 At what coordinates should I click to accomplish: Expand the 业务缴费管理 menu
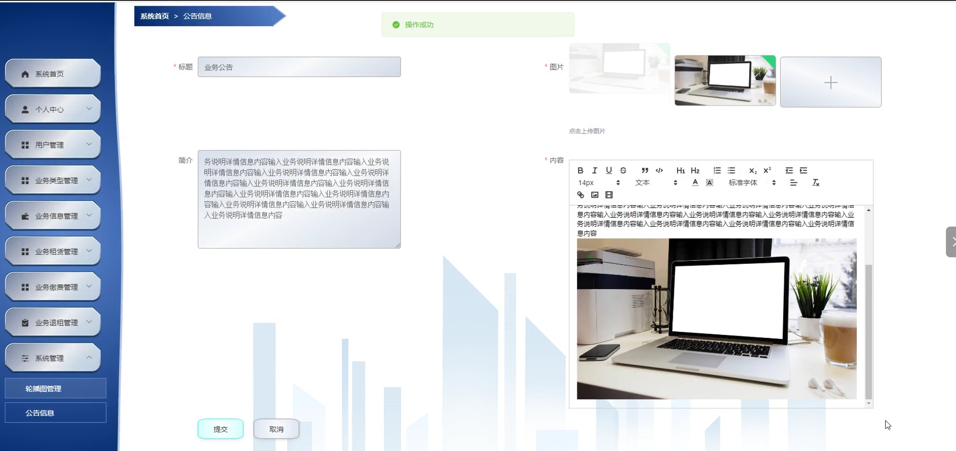(53, 287)
